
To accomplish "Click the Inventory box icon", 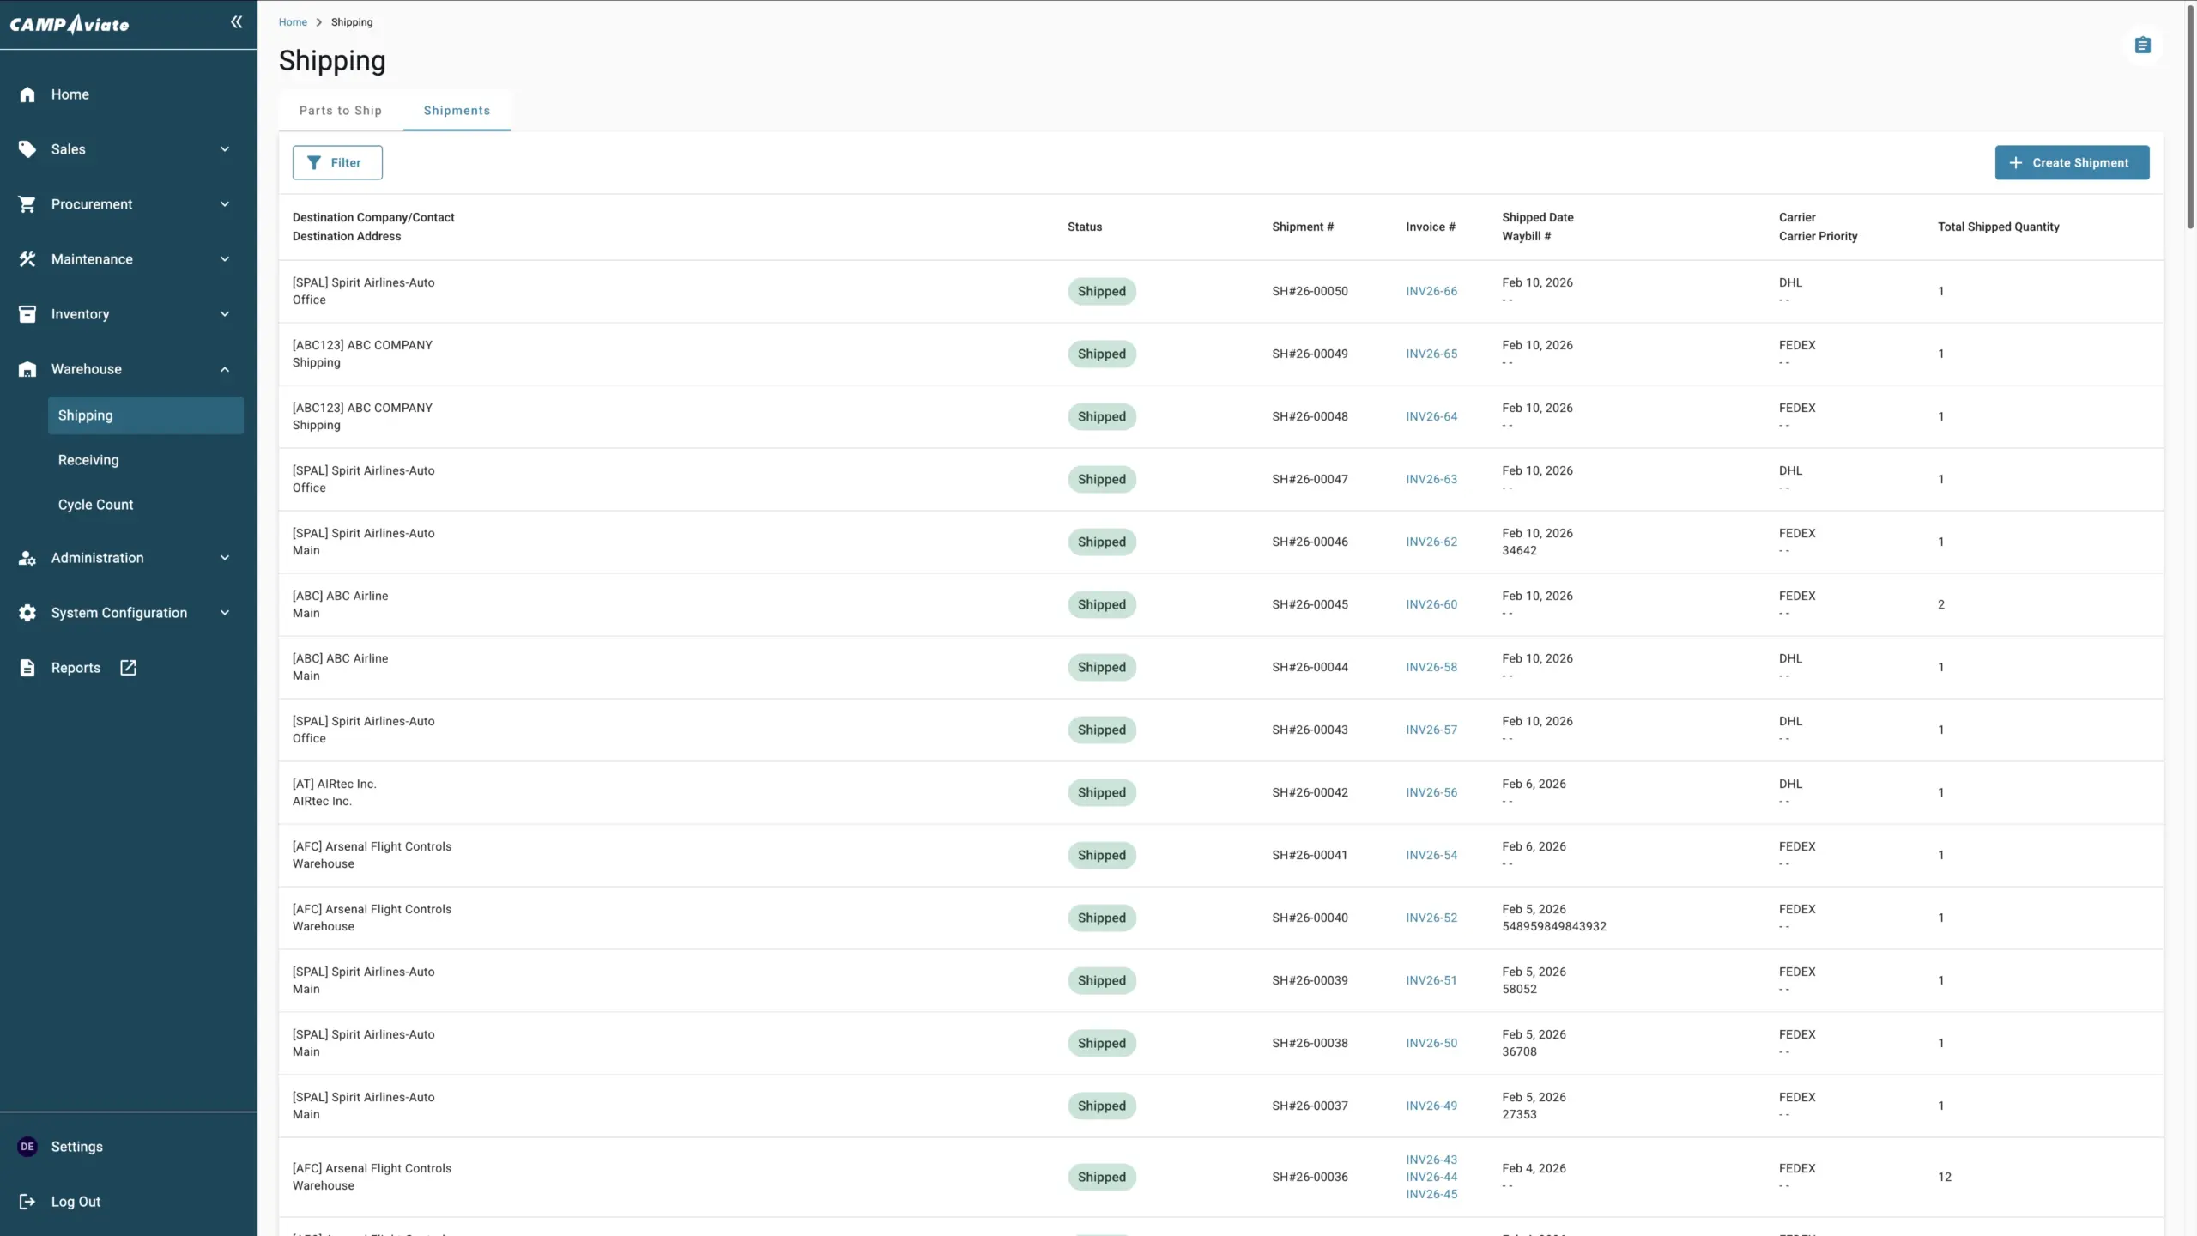I will tap(27, 314).
